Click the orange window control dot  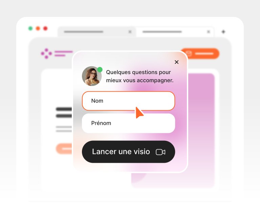click(x=38, y=28)
